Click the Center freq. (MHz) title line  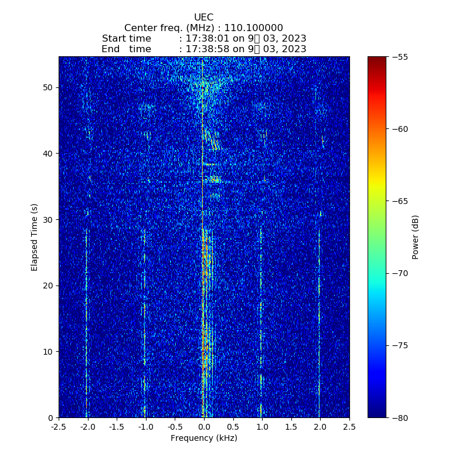pos(203,28)
